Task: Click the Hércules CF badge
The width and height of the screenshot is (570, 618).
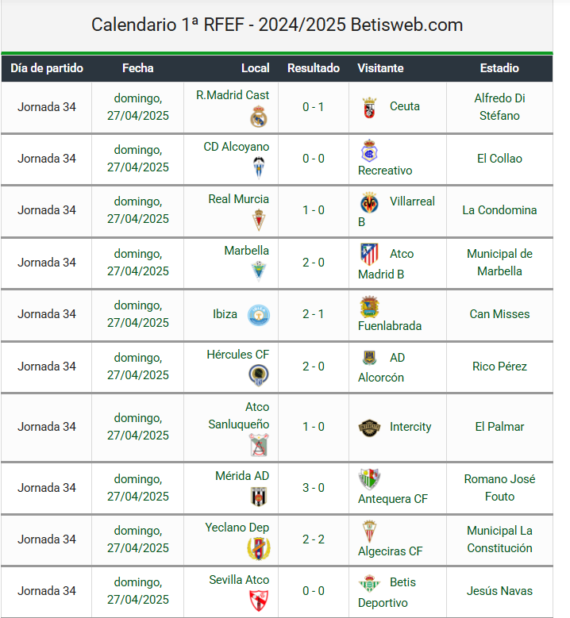Action: (x=259, y=374)
